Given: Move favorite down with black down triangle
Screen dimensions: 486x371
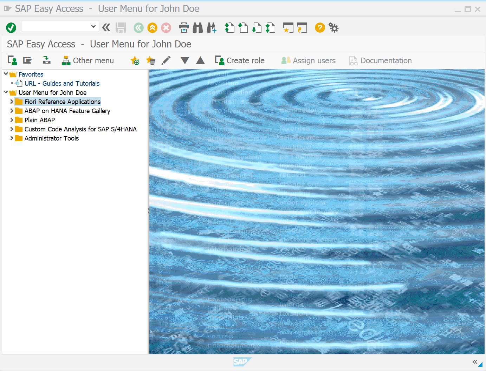Looking at the screenshot, I should point(185,60).
